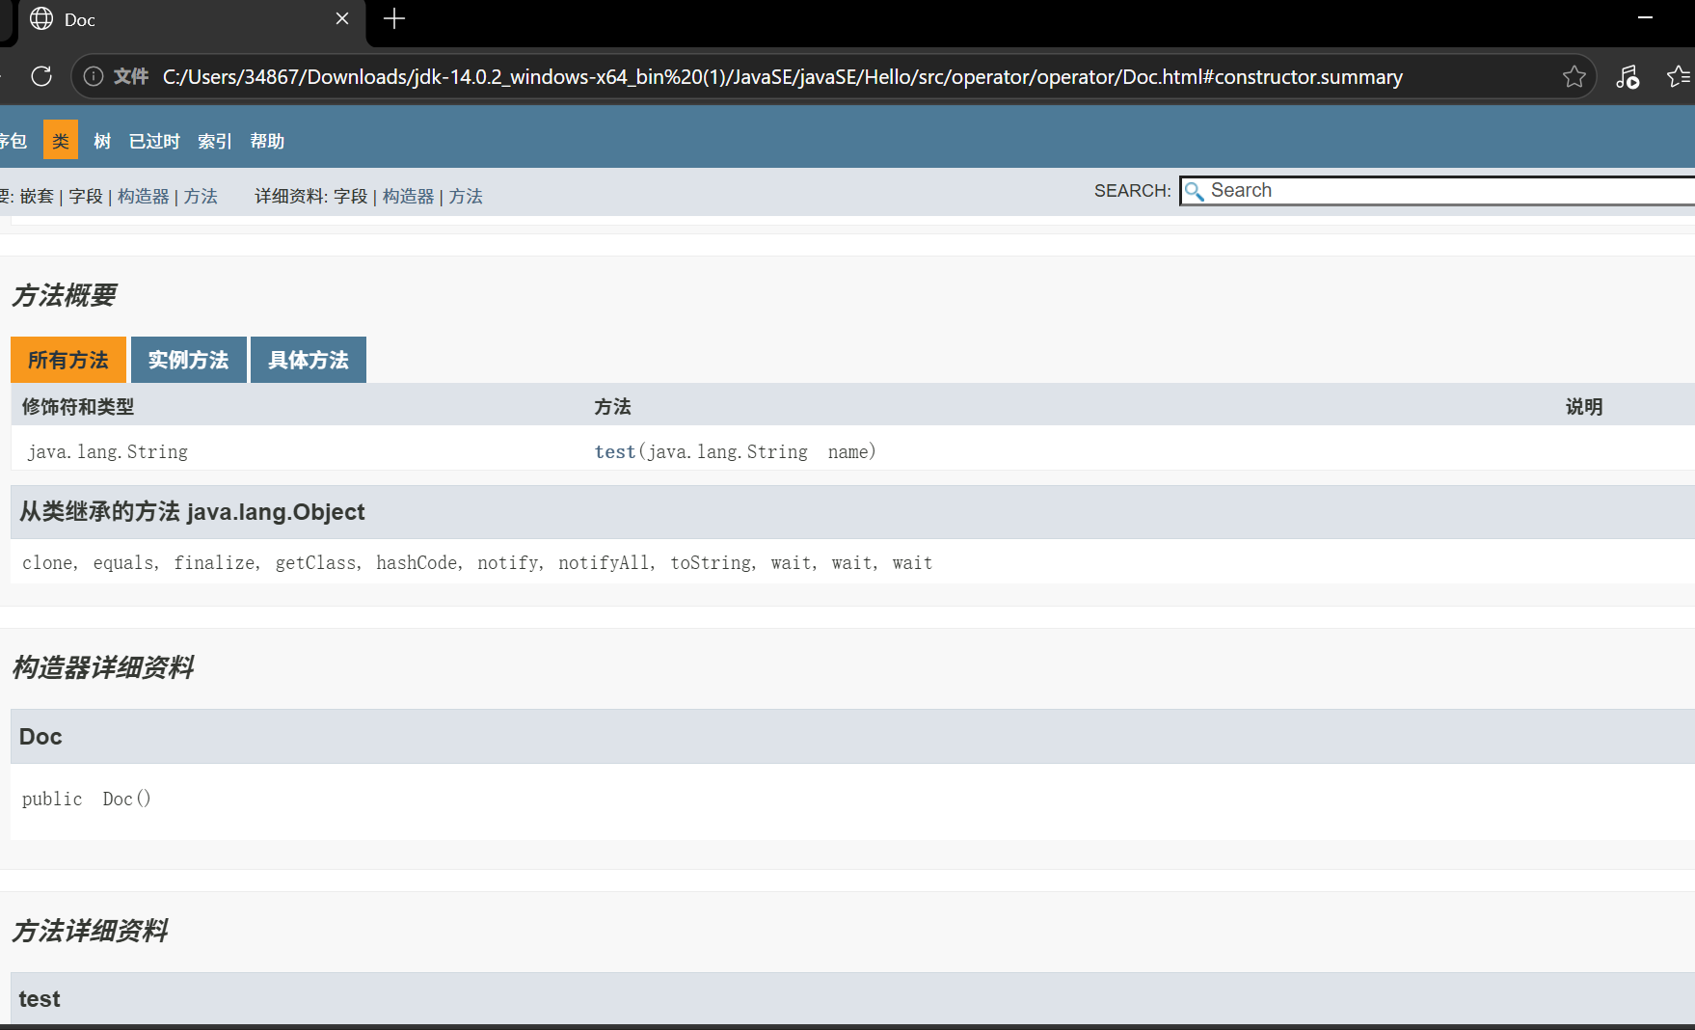The image size is (1695, 1030).
Task: Jump to summary 方法 link
Action: point(201,196)
